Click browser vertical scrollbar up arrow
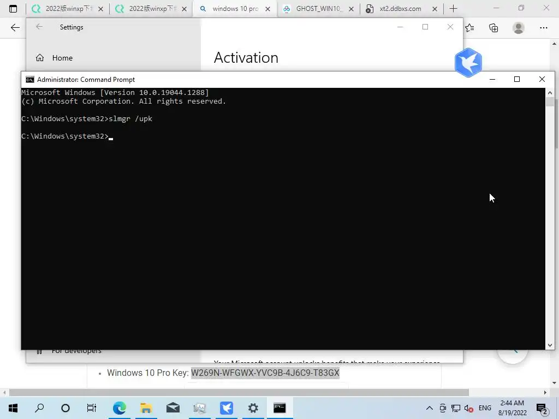Viewport: 559px width, 419px height. click(554, 44)
